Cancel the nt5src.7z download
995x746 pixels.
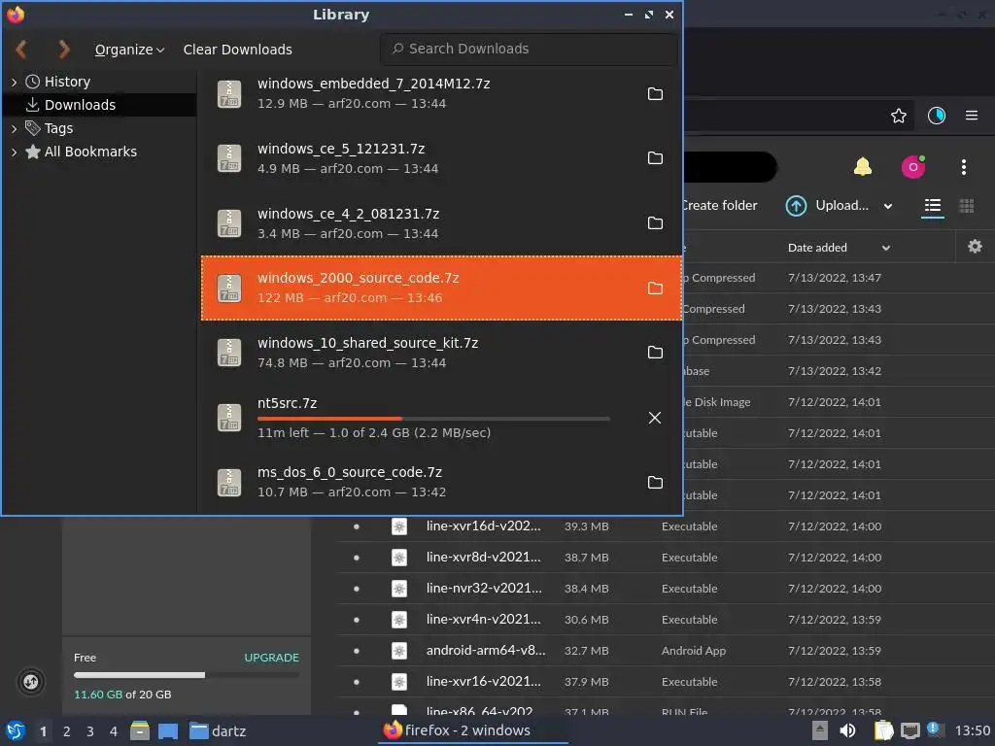click(x=655, y=418)
